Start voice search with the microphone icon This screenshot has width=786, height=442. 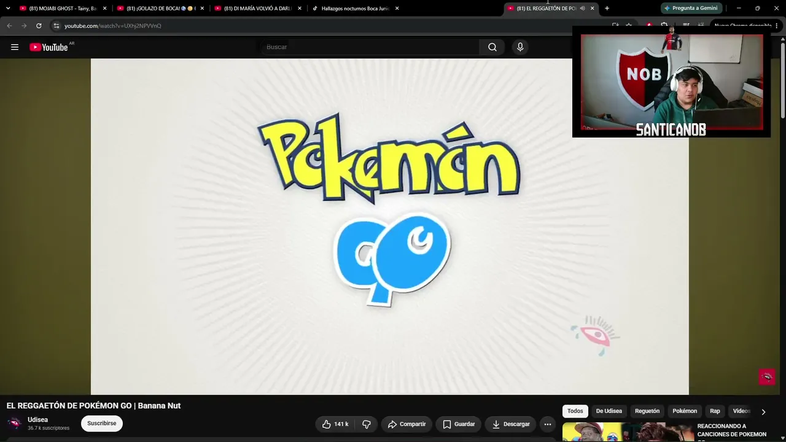click(520, 47)
